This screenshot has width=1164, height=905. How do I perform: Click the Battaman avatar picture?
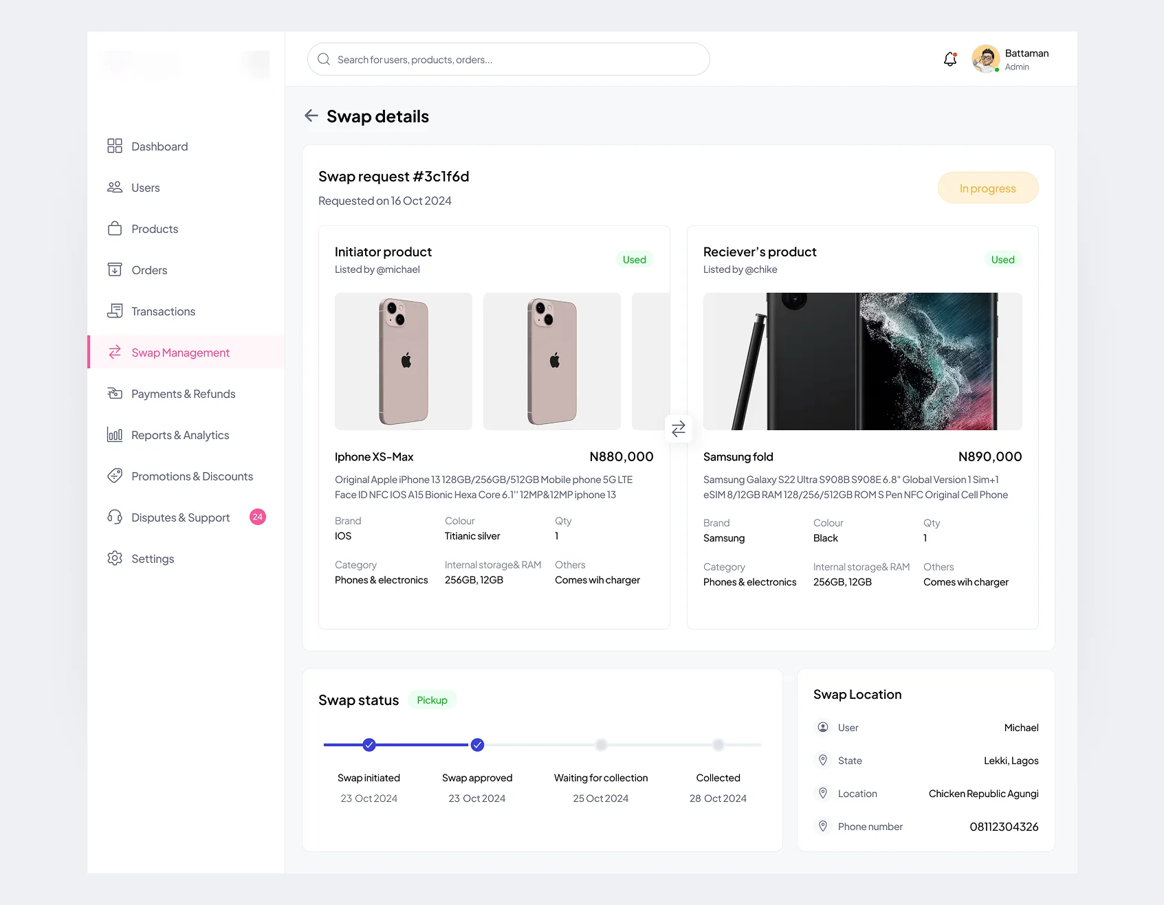(986, 59)
